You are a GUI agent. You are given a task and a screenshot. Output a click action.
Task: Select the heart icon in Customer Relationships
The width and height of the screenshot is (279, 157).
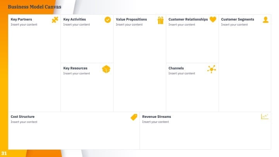[x=213, y=19]
